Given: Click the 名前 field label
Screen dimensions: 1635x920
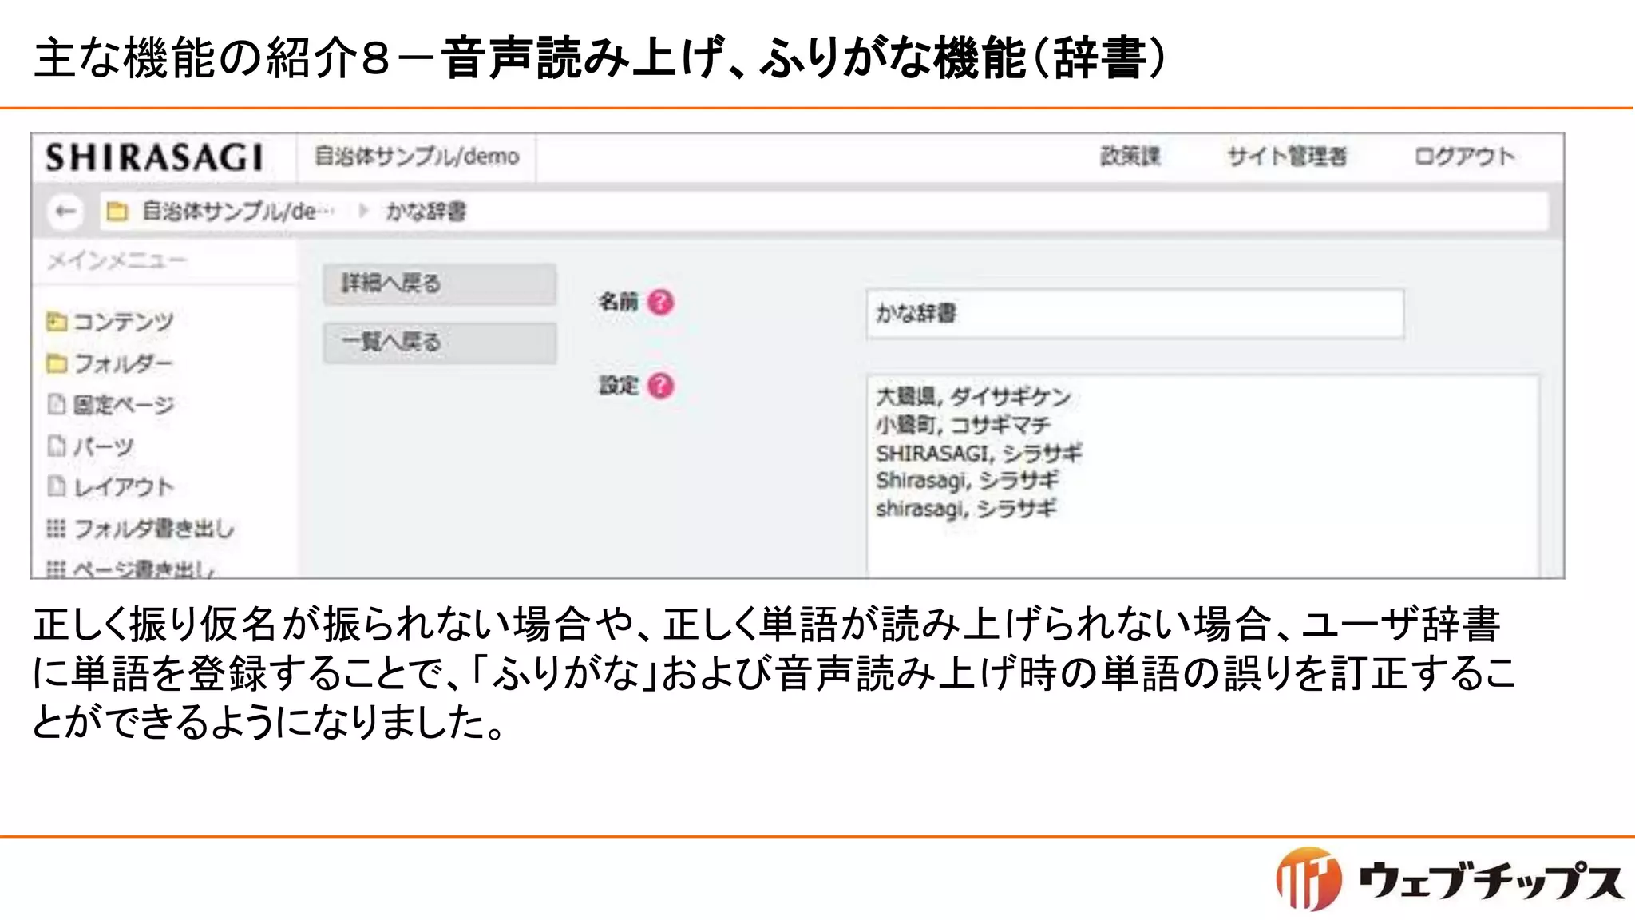Looking at the screenshot, I should click(x=619, y=302).
